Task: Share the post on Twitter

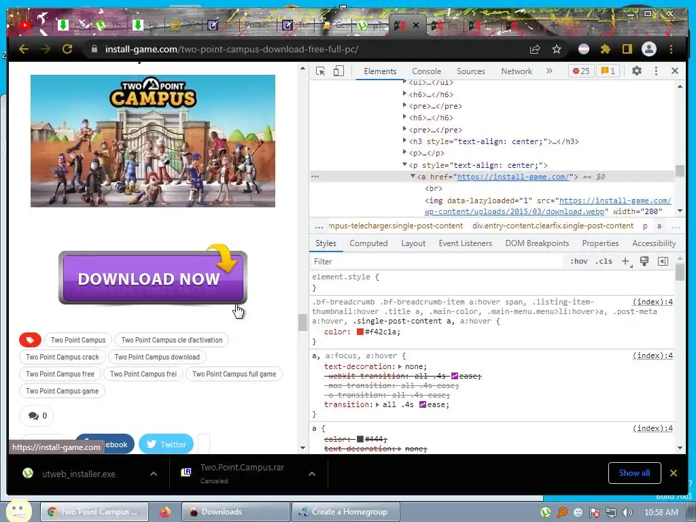Action: pyautogui.click(x=166, y=444)
